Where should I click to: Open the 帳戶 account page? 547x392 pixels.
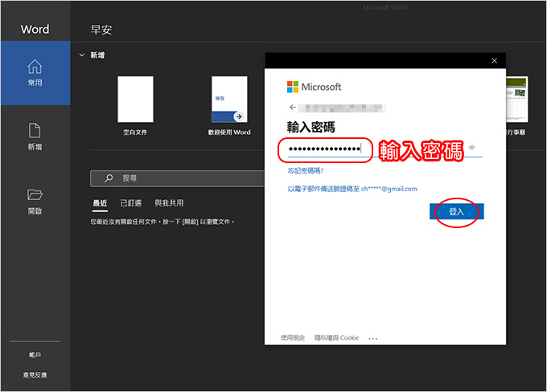[x=35, y=355]
